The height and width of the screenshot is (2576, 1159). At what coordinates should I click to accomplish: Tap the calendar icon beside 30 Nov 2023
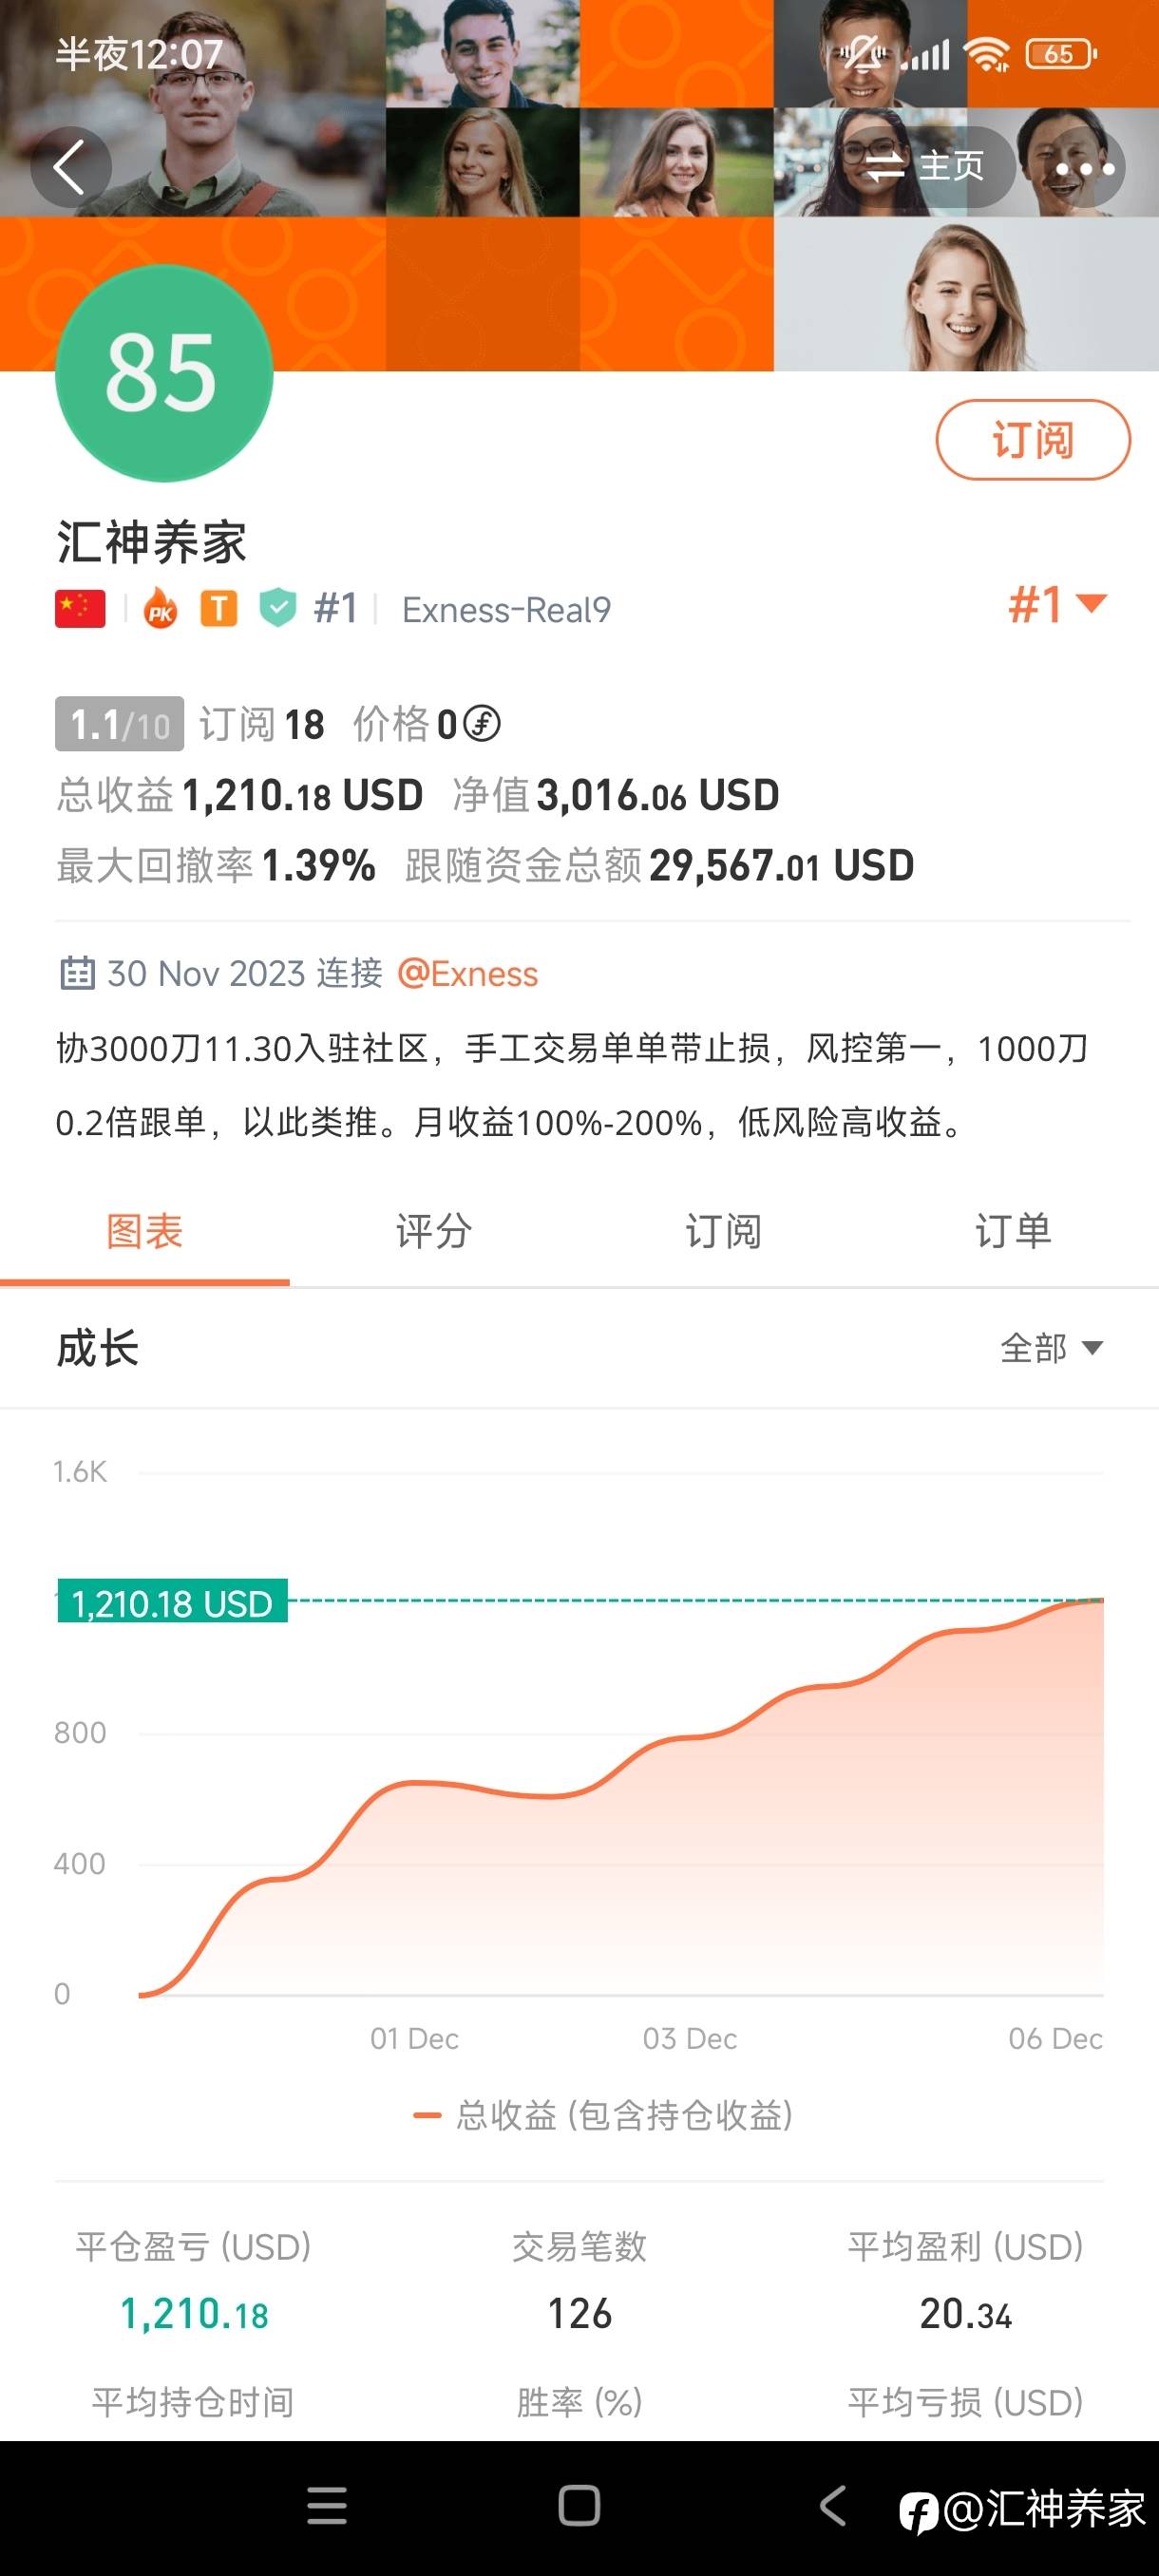77,973
